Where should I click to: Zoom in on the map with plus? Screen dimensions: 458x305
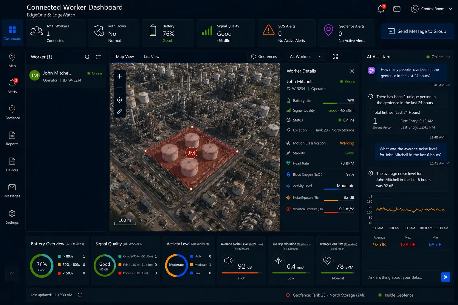tap(120, 76)
